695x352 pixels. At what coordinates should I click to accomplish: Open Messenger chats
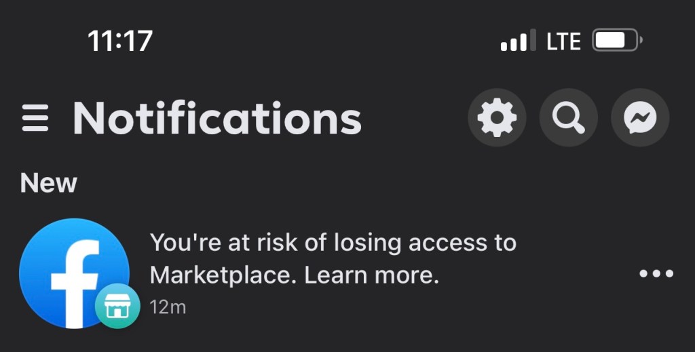(640, 119)
